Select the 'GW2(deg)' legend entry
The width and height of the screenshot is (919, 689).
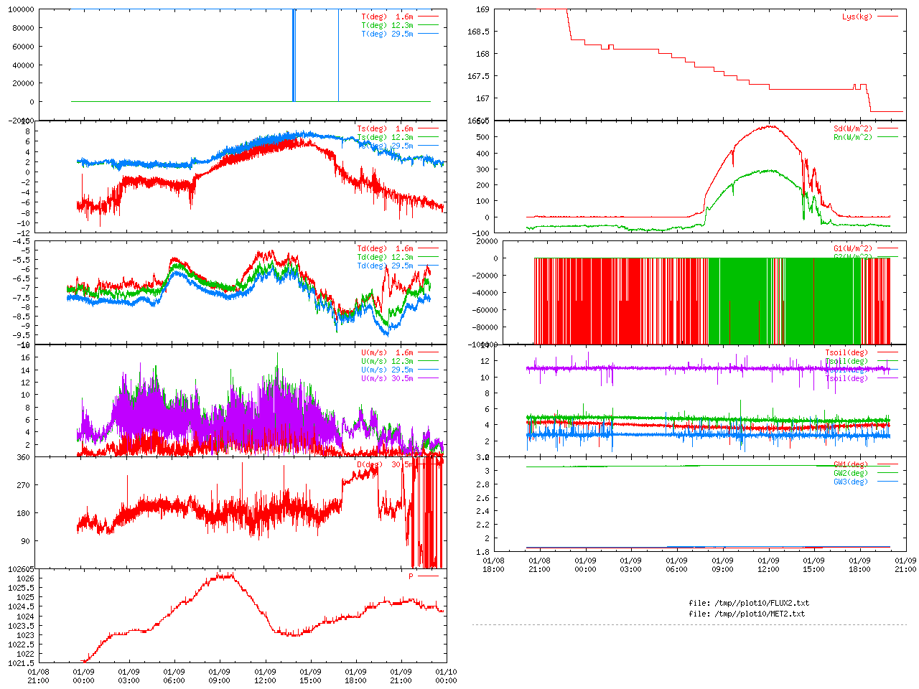851,473
